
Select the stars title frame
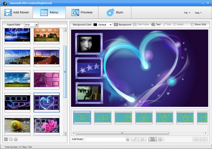[89, 68]
